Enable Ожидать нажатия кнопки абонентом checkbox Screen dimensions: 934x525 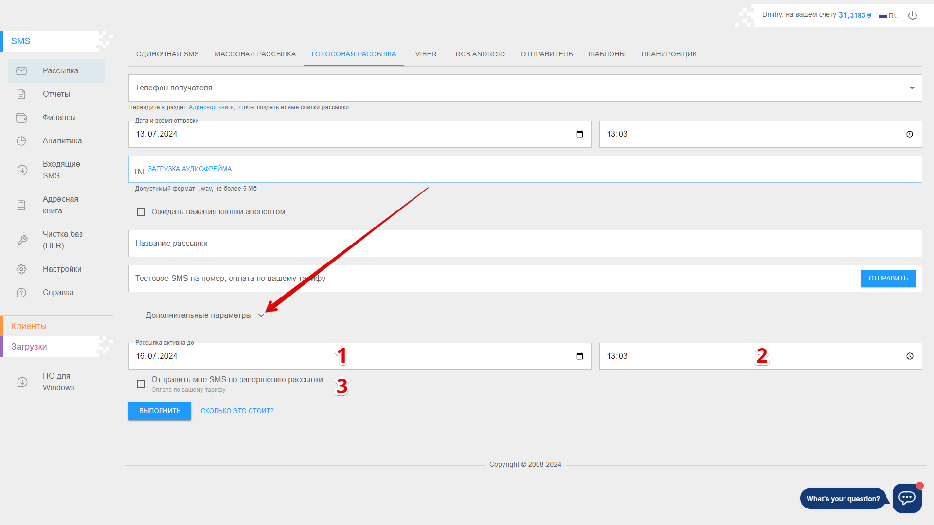coord(141,212)
